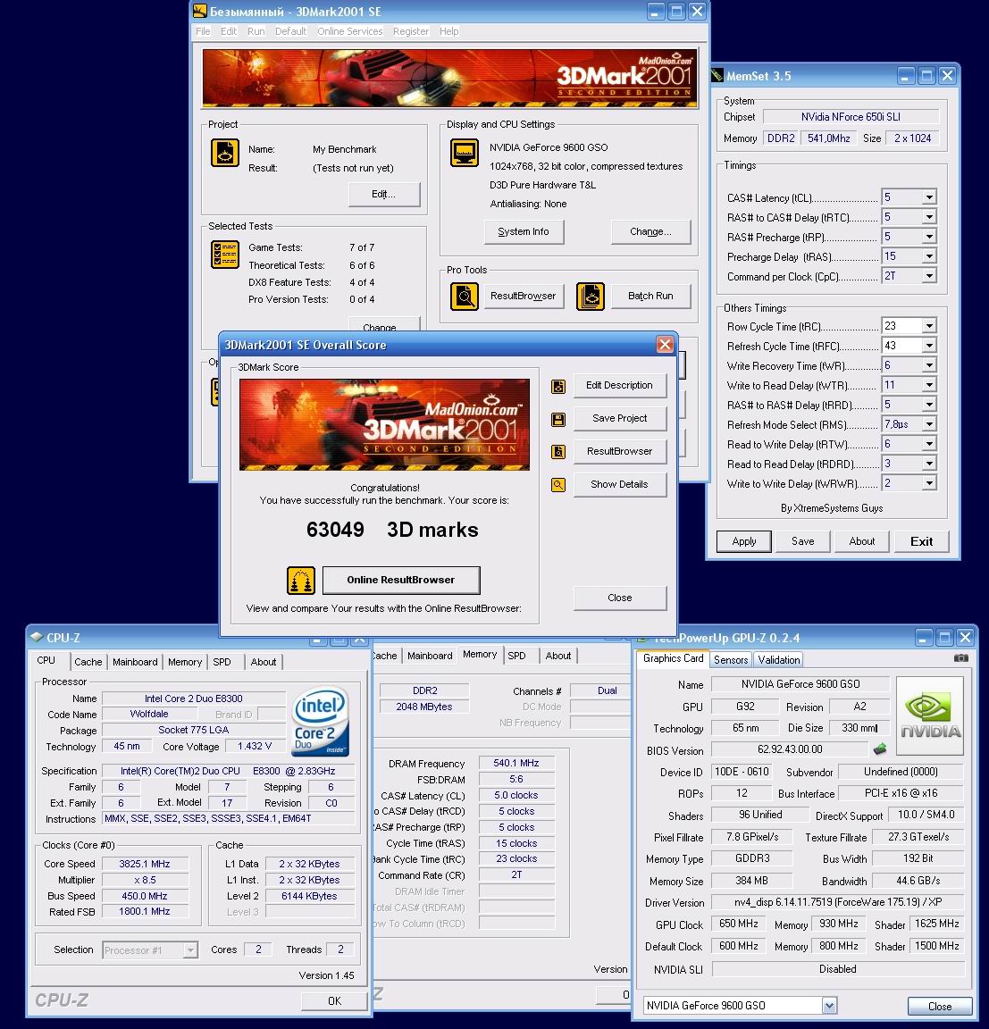Click the Edit Description icon

(x=558, y=387)
